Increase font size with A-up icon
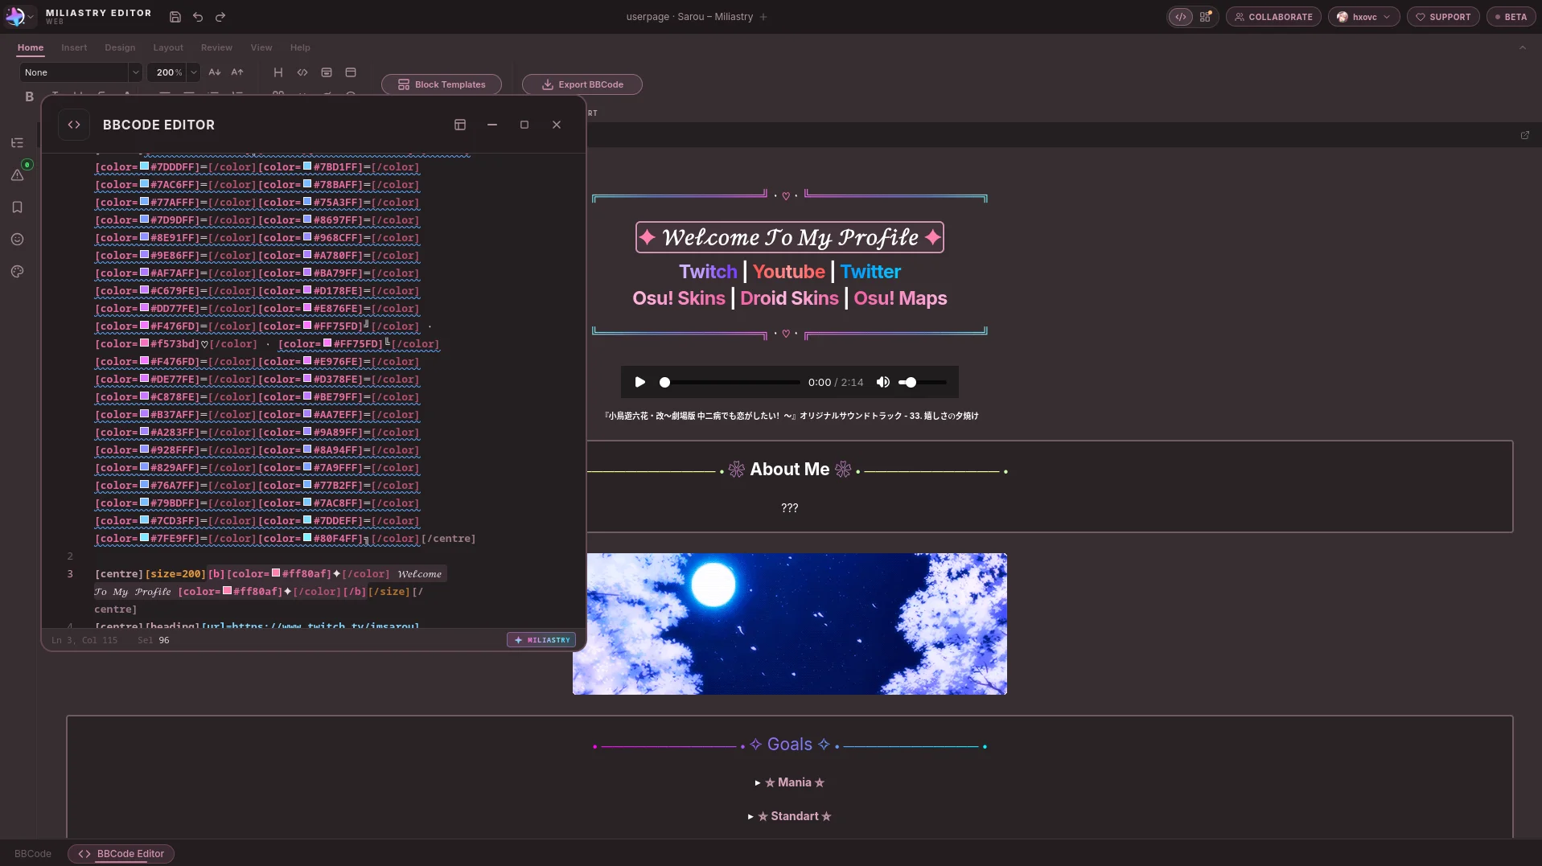1542x866 pixels. pyautogui.click(x=237, y=72)
